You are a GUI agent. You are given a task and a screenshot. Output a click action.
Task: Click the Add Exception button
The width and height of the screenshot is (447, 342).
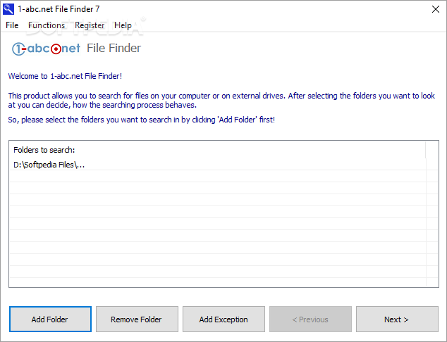[x=223, y=319]
